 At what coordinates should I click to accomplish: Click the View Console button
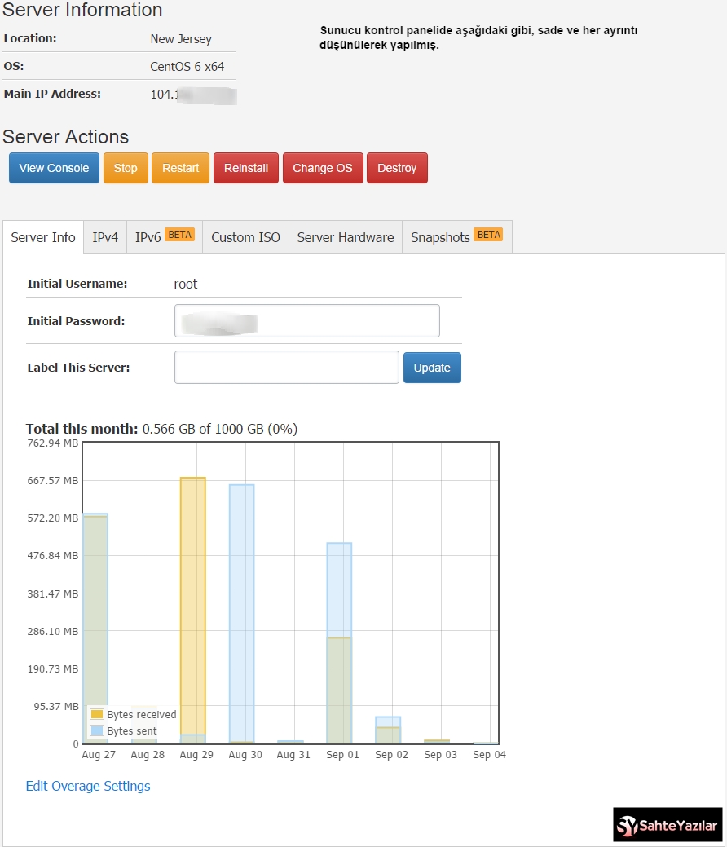point(54,168)
